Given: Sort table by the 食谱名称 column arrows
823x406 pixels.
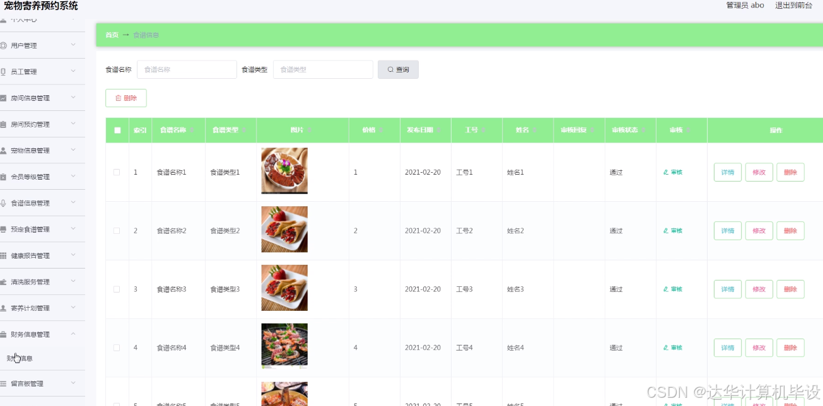Looking at the screenshot, I should 191,130.
